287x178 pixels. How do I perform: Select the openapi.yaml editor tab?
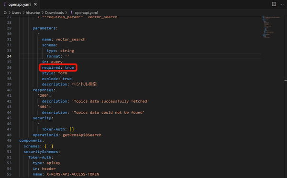click(x=20, y=4)
